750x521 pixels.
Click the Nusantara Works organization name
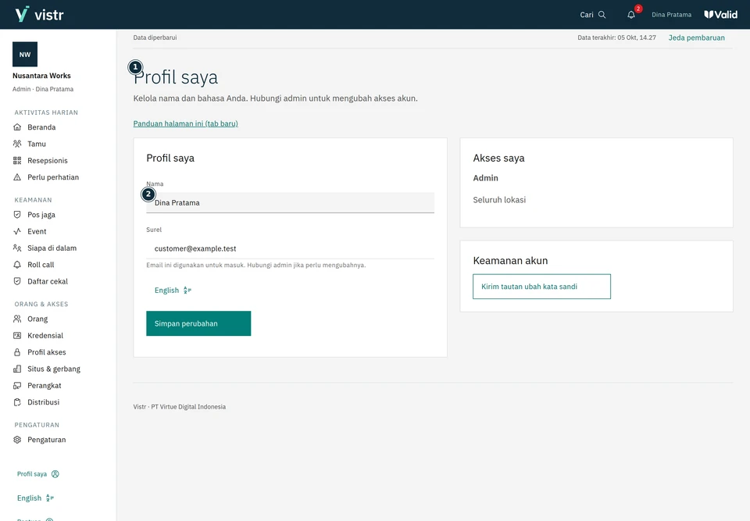[41, 76]
